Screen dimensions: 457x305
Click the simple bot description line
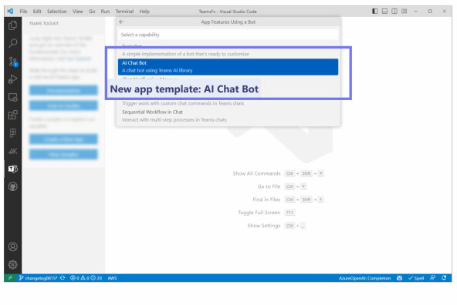pyautogui.click(x=185, y=54)
